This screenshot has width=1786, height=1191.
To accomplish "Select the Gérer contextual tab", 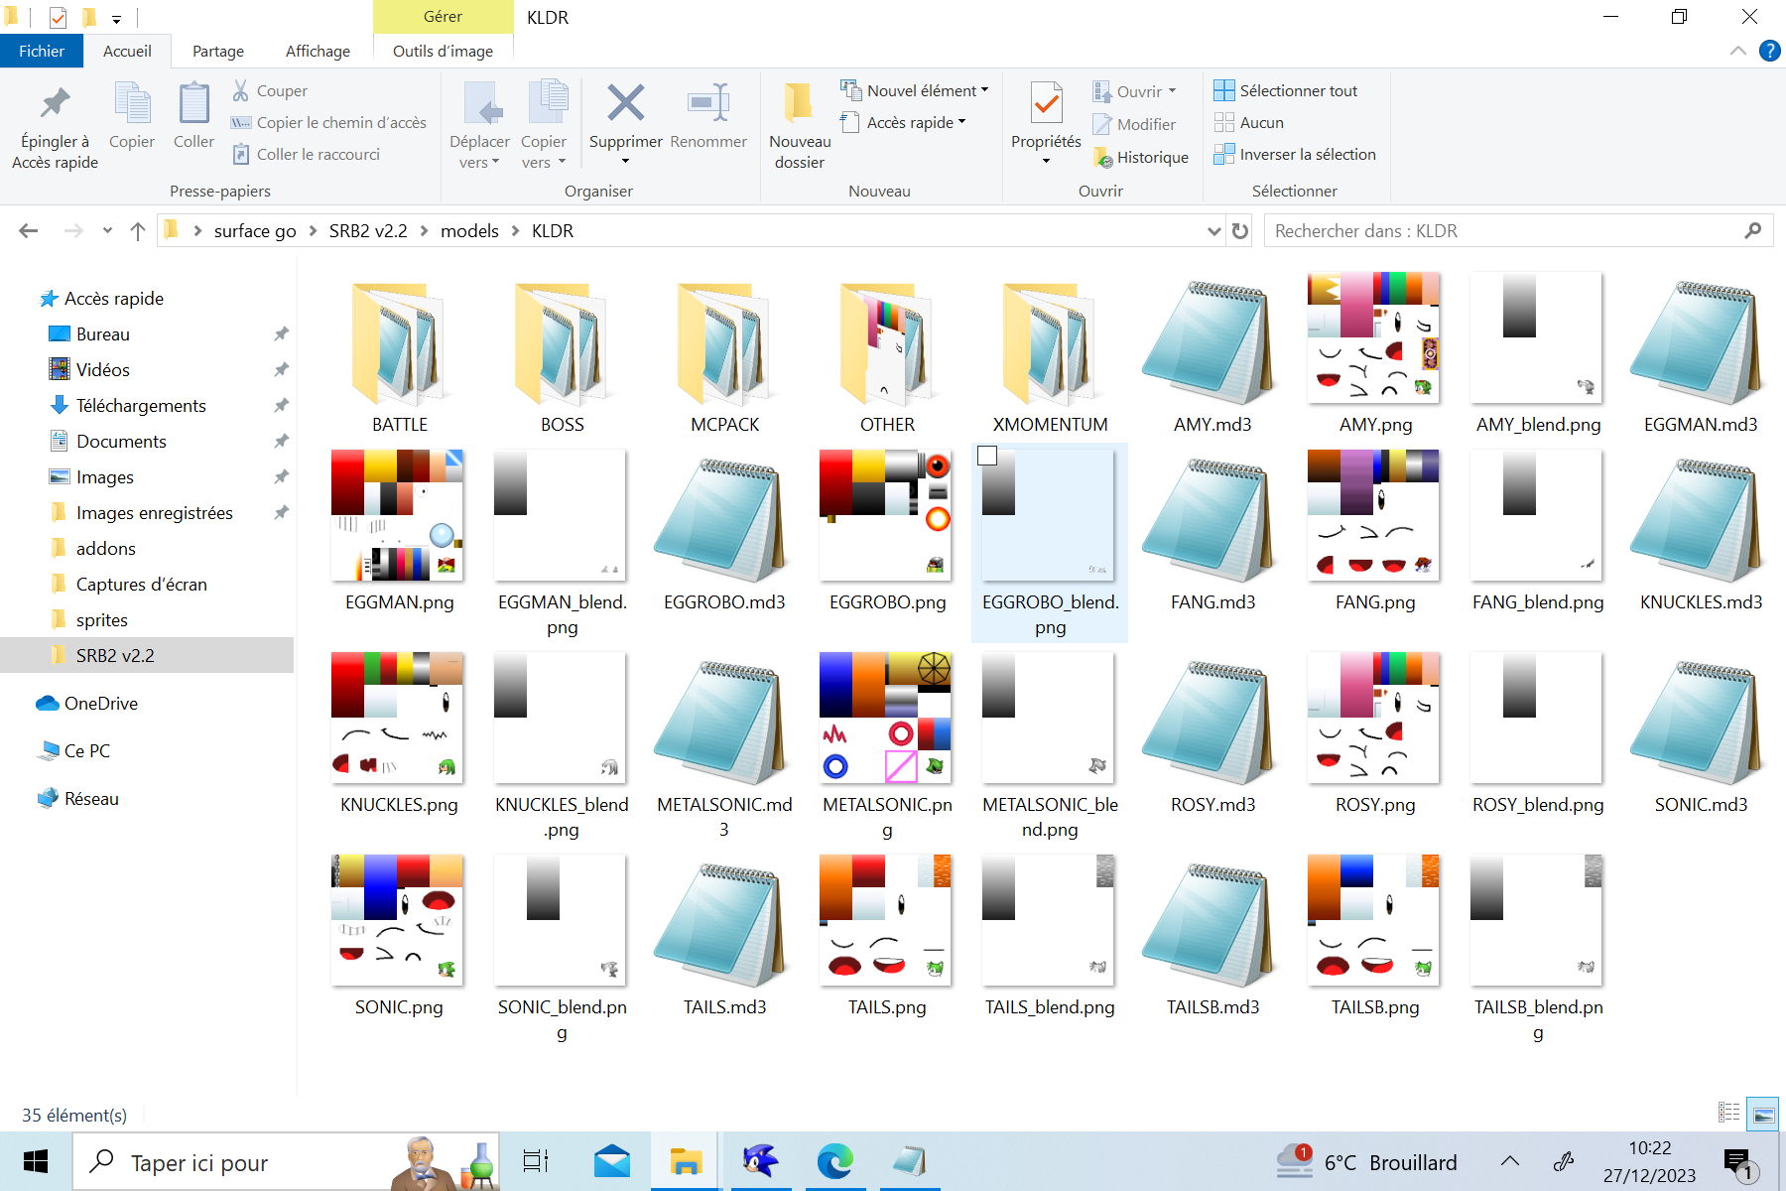I will coord(443,17).
